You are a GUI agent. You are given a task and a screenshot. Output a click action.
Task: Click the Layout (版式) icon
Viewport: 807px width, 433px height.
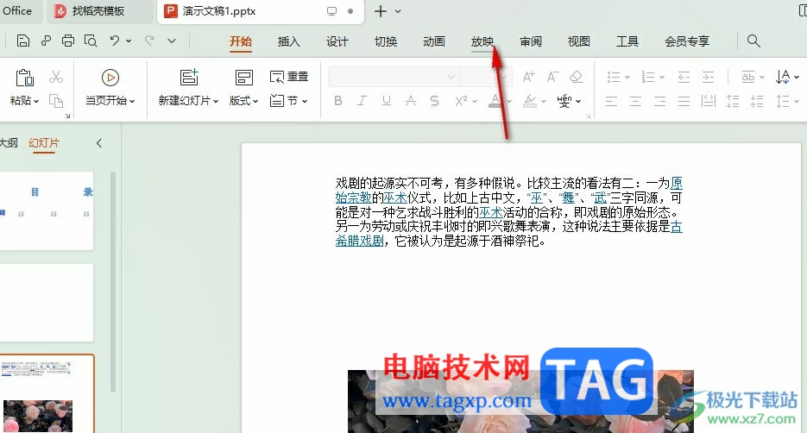244,77
